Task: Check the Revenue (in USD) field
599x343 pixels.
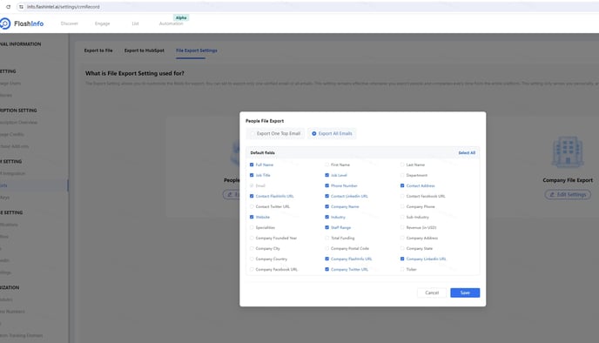Action: (402, 227)
